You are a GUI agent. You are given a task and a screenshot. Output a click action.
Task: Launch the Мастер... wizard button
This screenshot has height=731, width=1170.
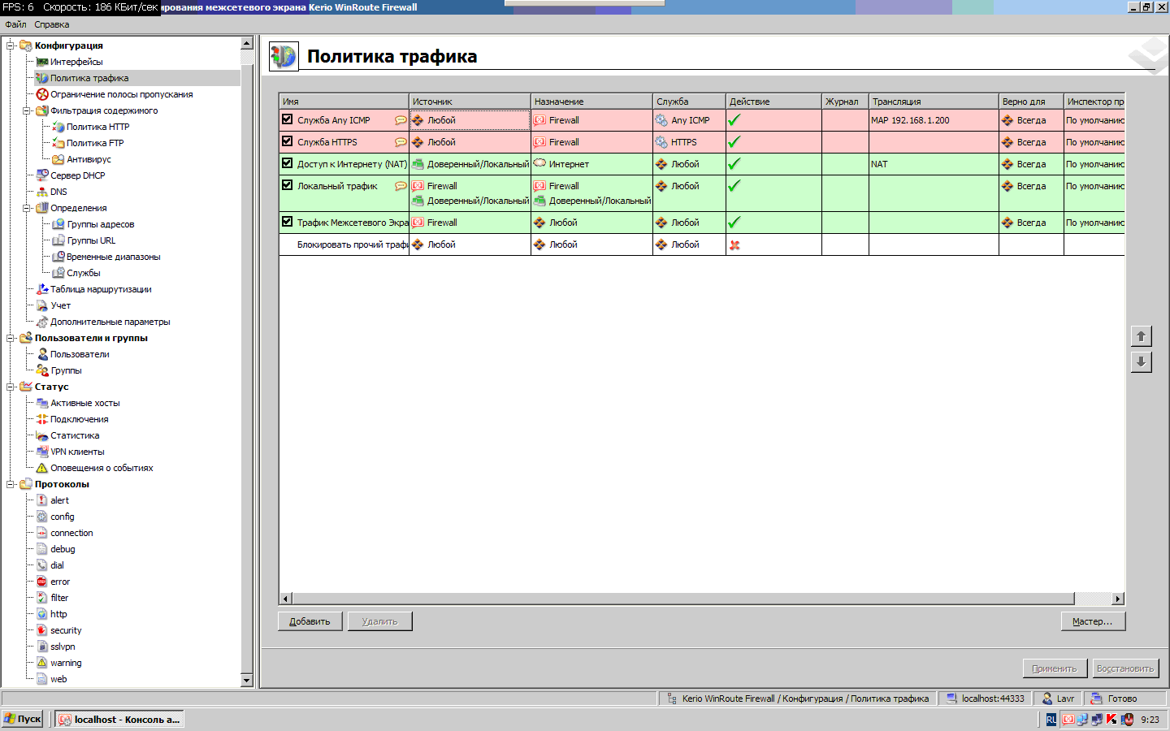1093,621
